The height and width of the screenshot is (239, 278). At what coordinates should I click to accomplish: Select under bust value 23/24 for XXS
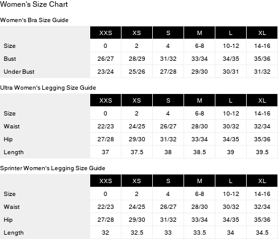point(106,72)
